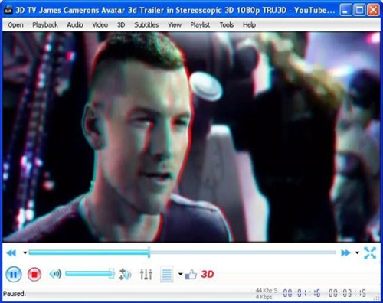383x303 pixels.
Task: Click the audio boost speaker-plus icon
Action: coord(125,274)
